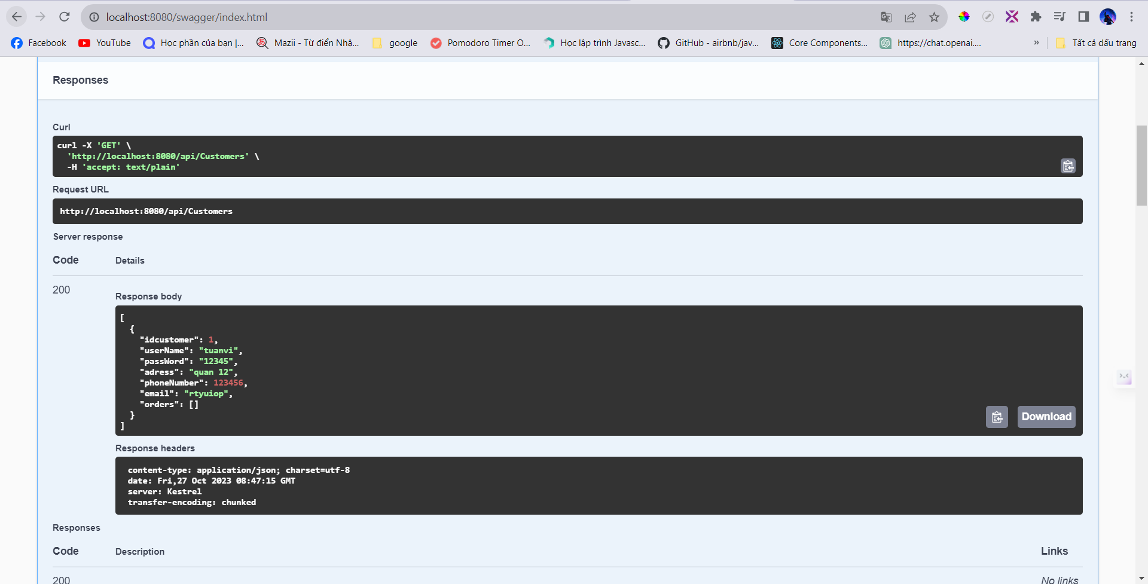Click the page vertical scrollbar thumb
1148x584 pixels.
coord(1141,166)
